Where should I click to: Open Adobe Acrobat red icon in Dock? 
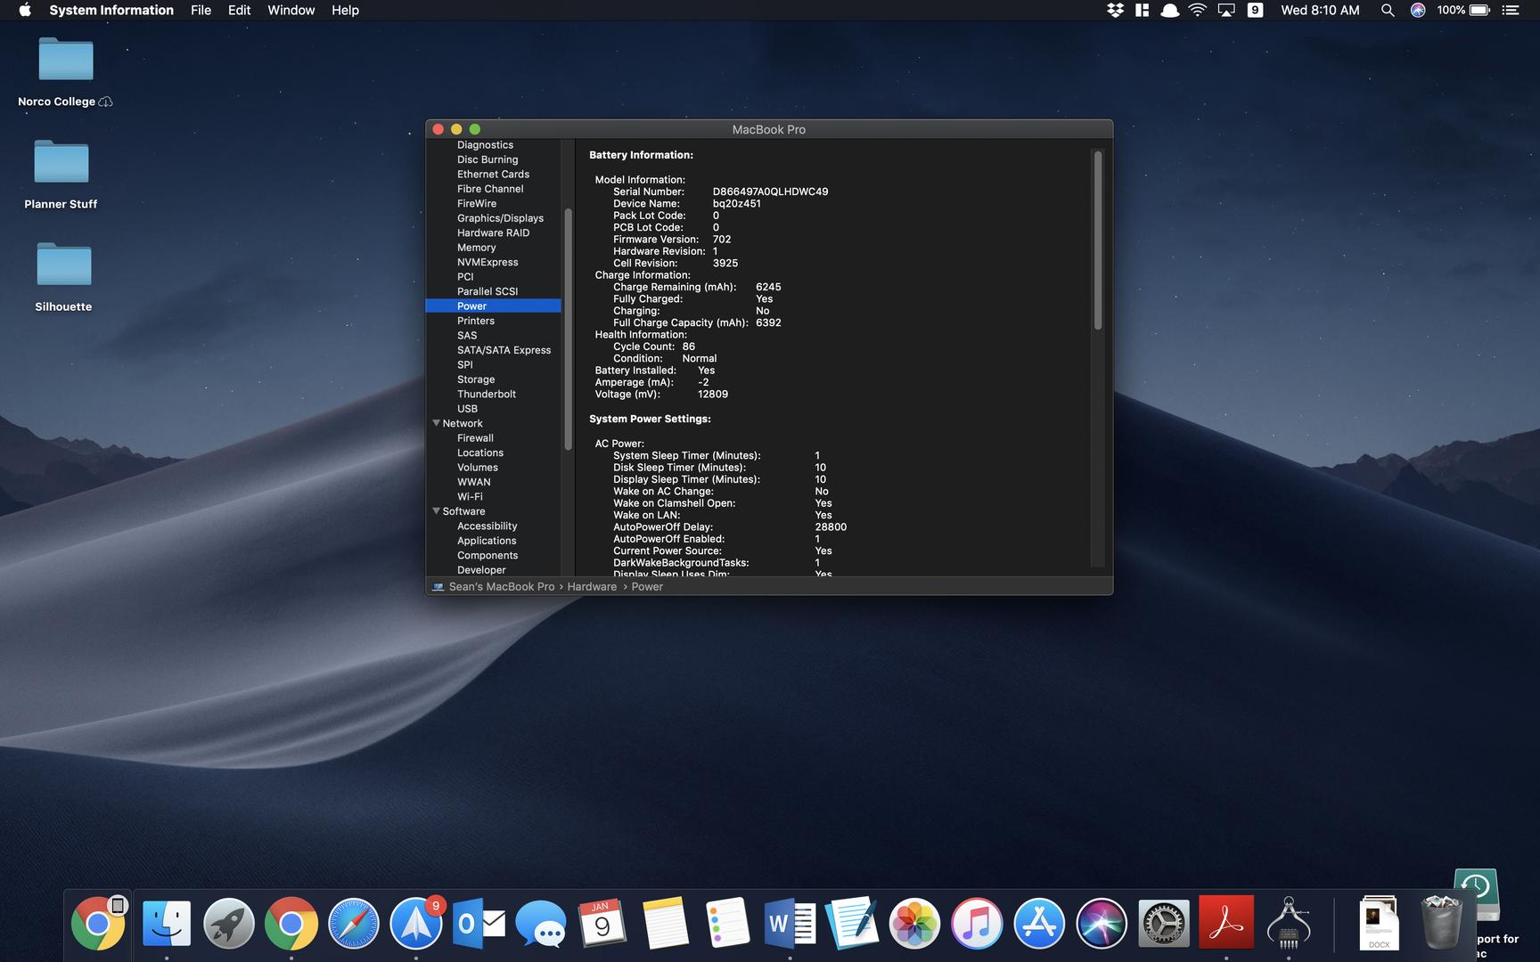(1226, 924)
